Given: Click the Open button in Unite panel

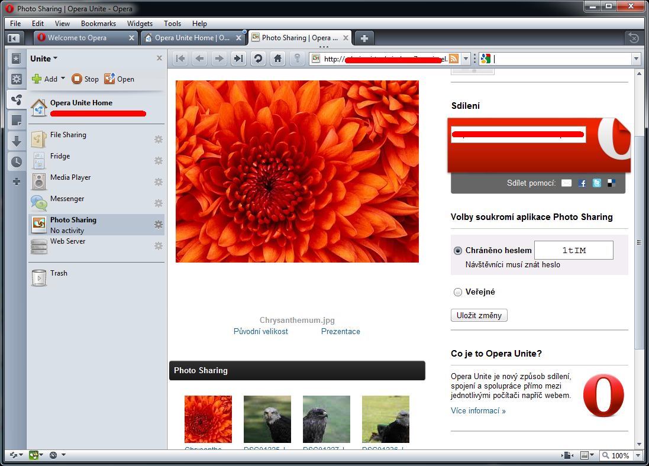Looking at the screenshot, I should tap(119, 79).
